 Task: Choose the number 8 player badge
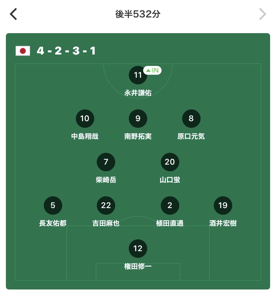191,119
